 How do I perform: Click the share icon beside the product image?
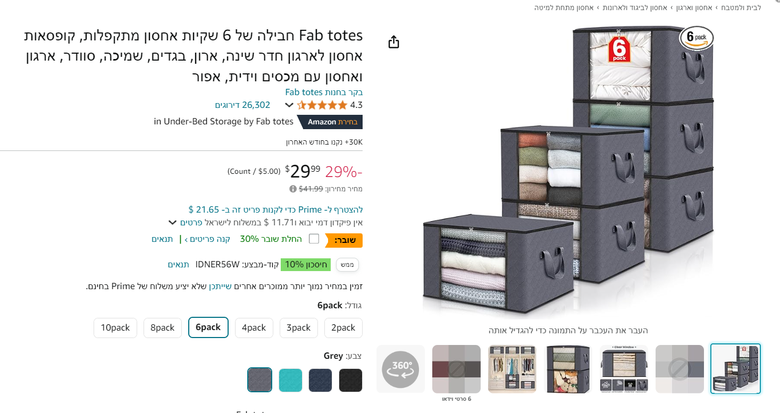[393, 42]
